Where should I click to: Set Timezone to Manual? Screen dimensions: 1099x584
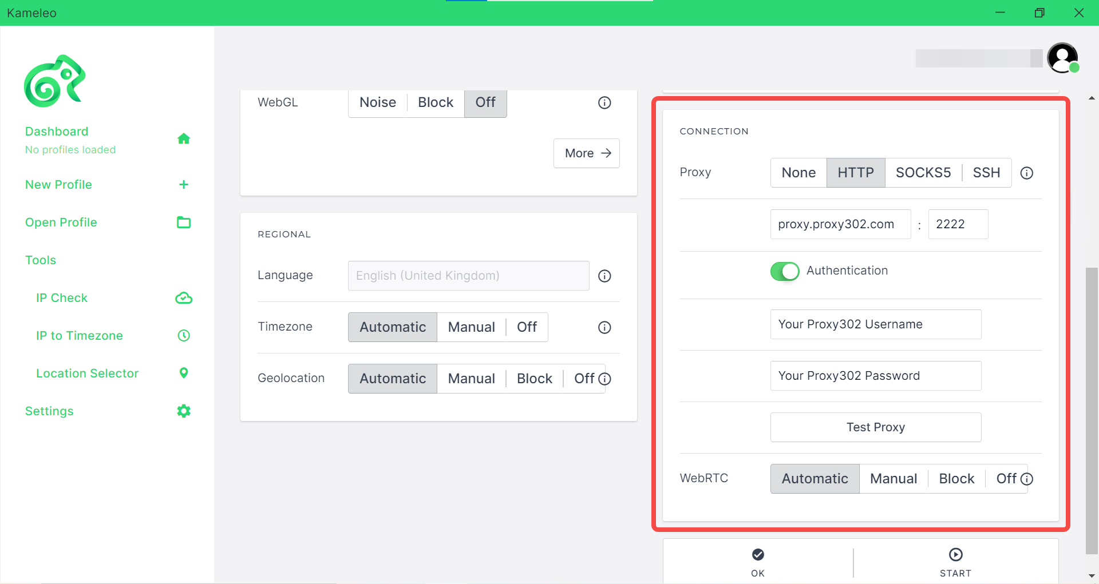pos(472,327)
